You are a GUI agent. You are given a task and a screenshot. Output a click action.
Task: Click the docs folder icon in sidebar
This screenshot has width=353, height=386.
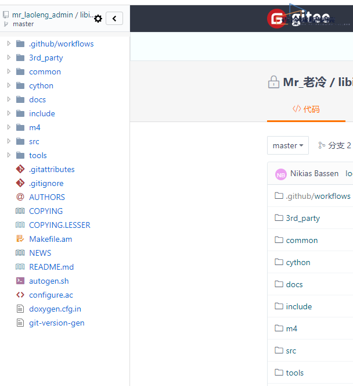pyautogui.click(x=20, y=100)
